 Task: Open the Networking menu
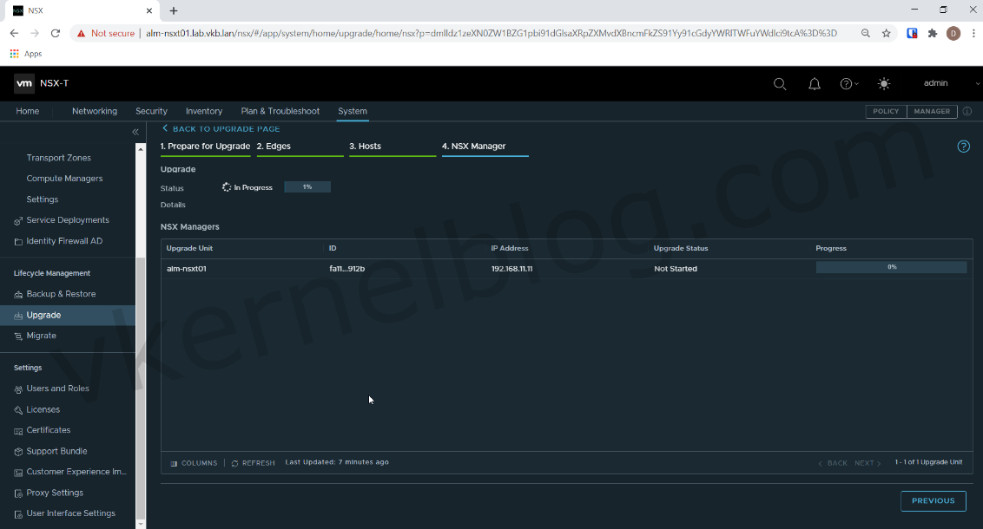(x=94, y=111)
